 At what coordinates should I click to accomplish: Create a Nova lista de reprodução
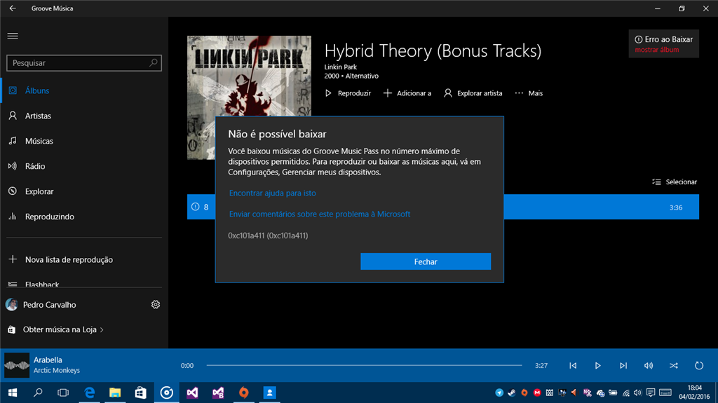click(x=84, y=259)
